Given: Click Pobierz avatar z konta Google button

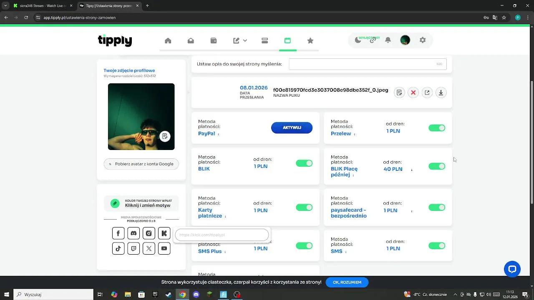Looking at the screenshot, I should 141,164.
